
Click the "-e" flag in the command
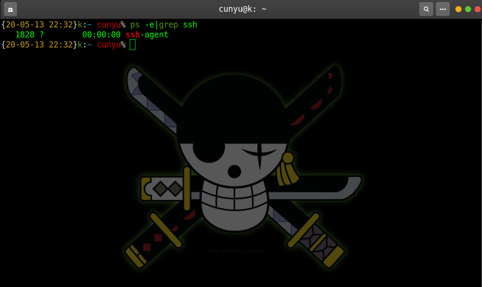pyautogui.click(x=149, y=25)
